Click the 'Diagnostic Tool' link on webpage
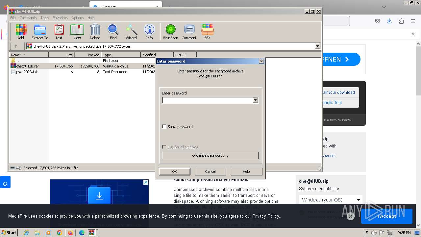The width and height of the screenshot is (421, 237). [332, 103]
